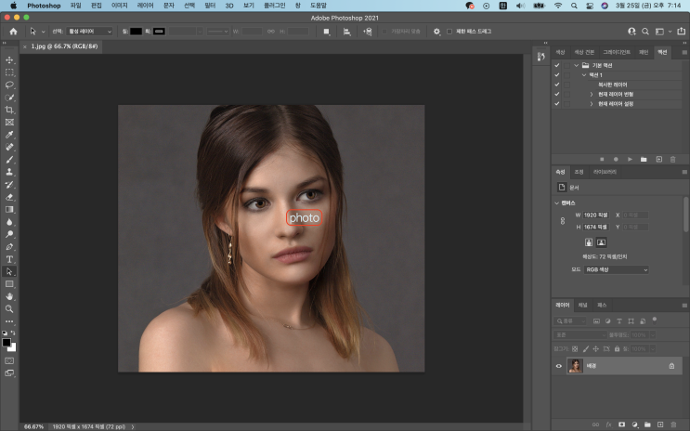Select the Blur tool

pos(9,222)
